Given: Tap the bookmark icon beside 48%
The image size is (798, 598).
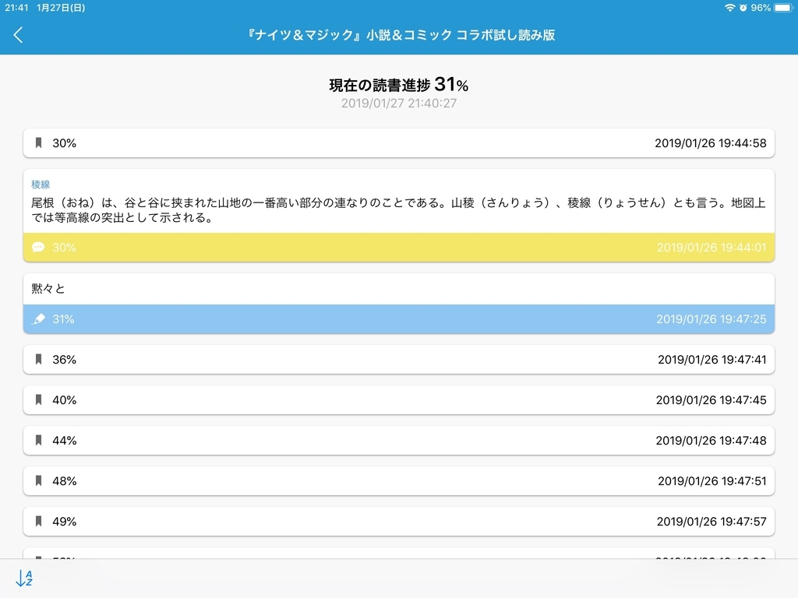Looking at the screenshot, I should 39,481.
